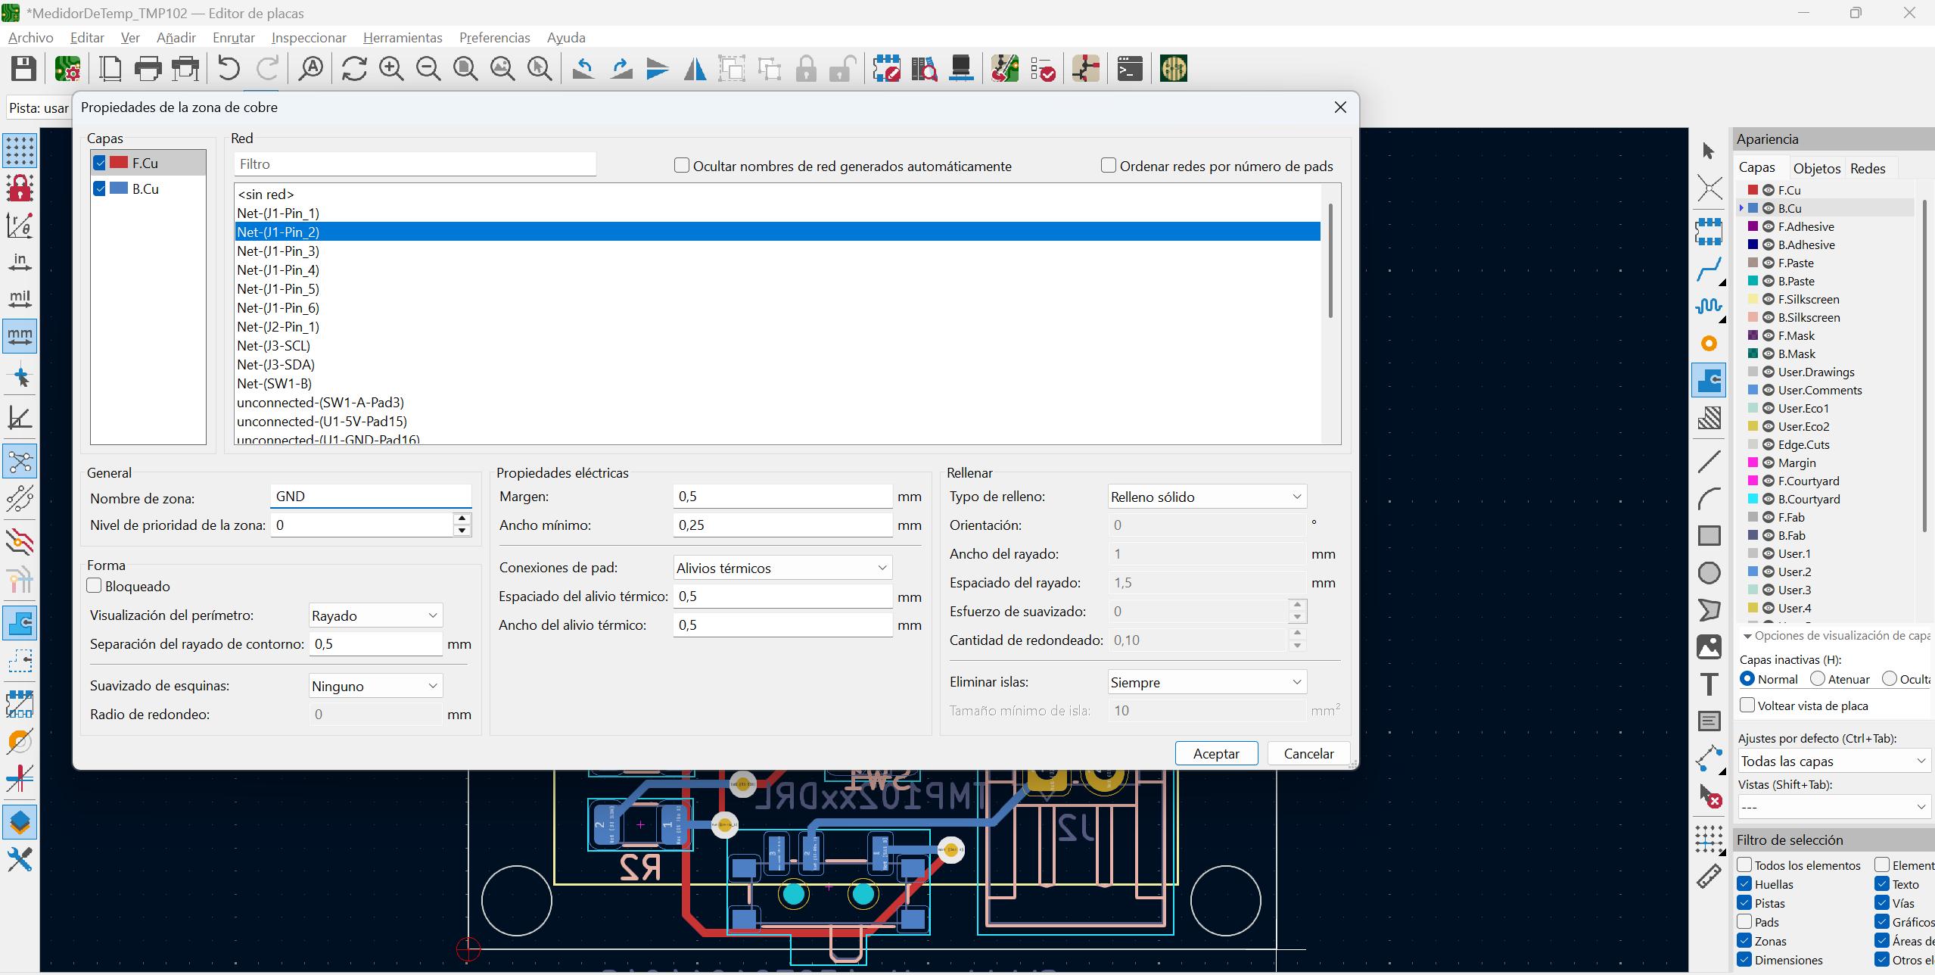Click the Undo arrow icon
Image resolution: width=1935 pixels, height=975 pixels.
click(x=229, y=69)
